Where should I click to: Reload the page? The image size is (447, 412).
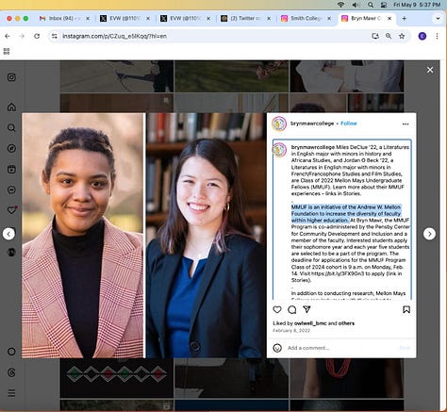coord(37,36)
